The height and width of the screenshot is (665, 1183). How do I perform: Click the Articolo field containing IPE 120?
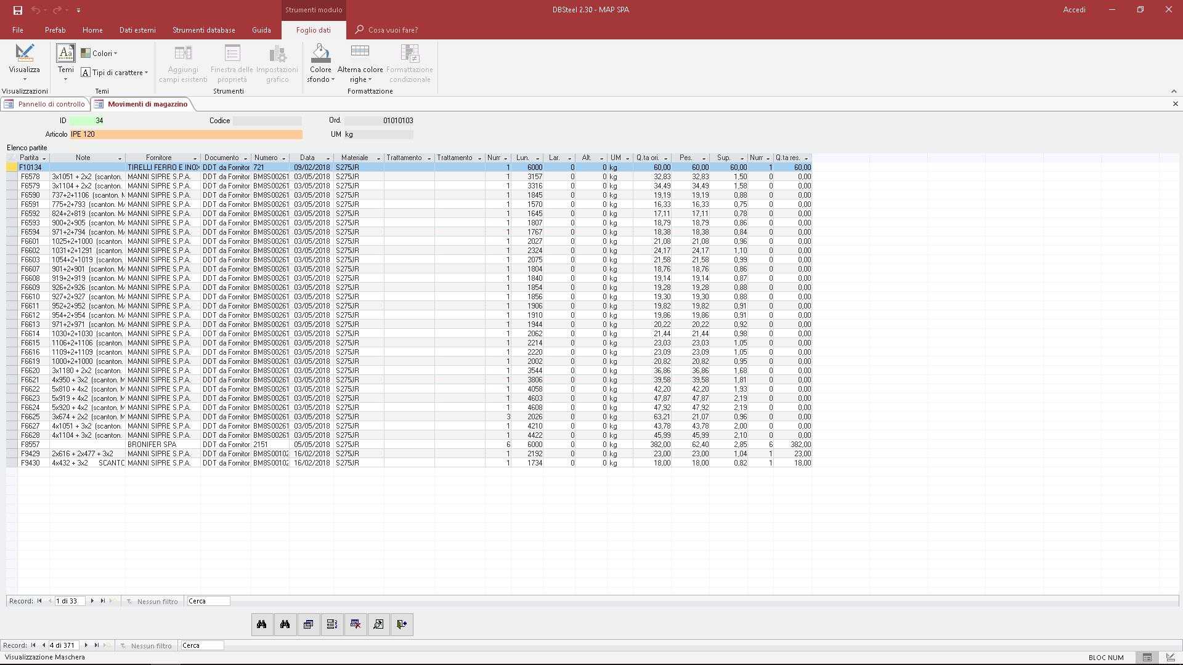tap(186, 134)
